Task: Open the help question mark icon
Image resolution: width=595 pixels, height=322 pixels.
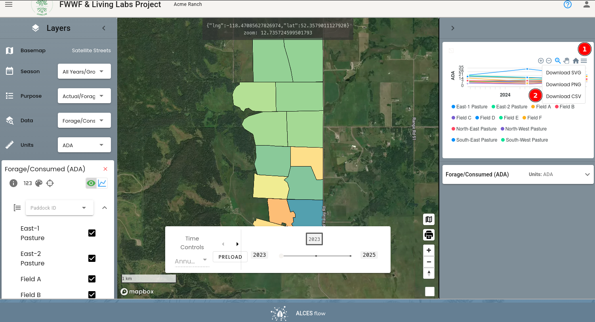Action: click(568, 4)
